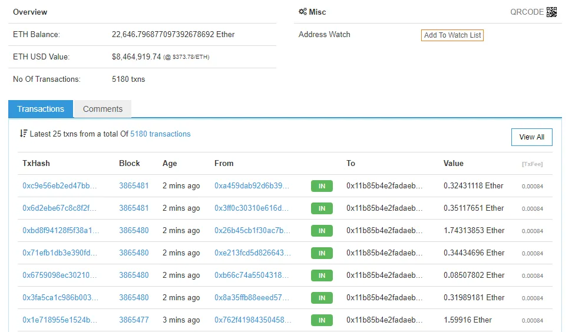572x332 pixels.
Task: Click the IN badge for 0x3fa5ca1c986b003
Action: [322, 298]
